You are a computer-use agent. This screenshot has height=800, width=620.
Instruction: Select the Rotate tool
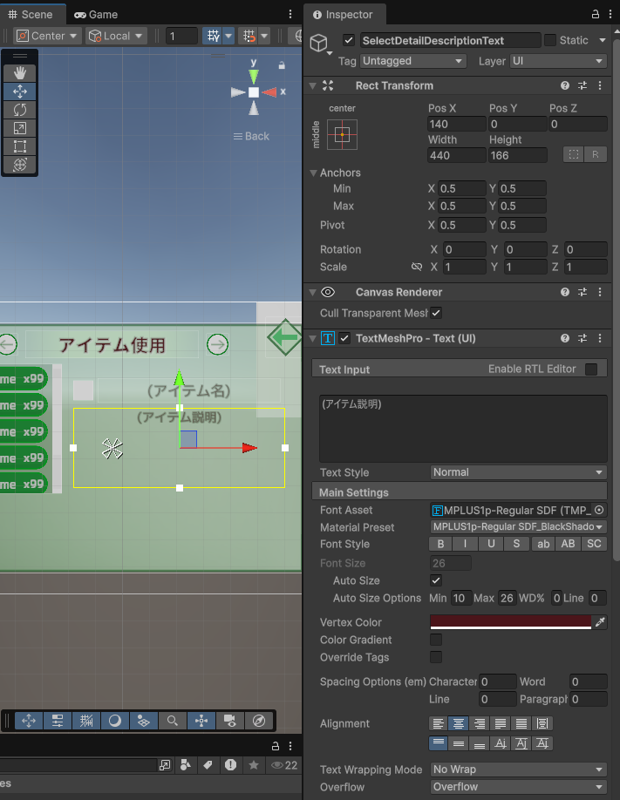pos(20,110)
